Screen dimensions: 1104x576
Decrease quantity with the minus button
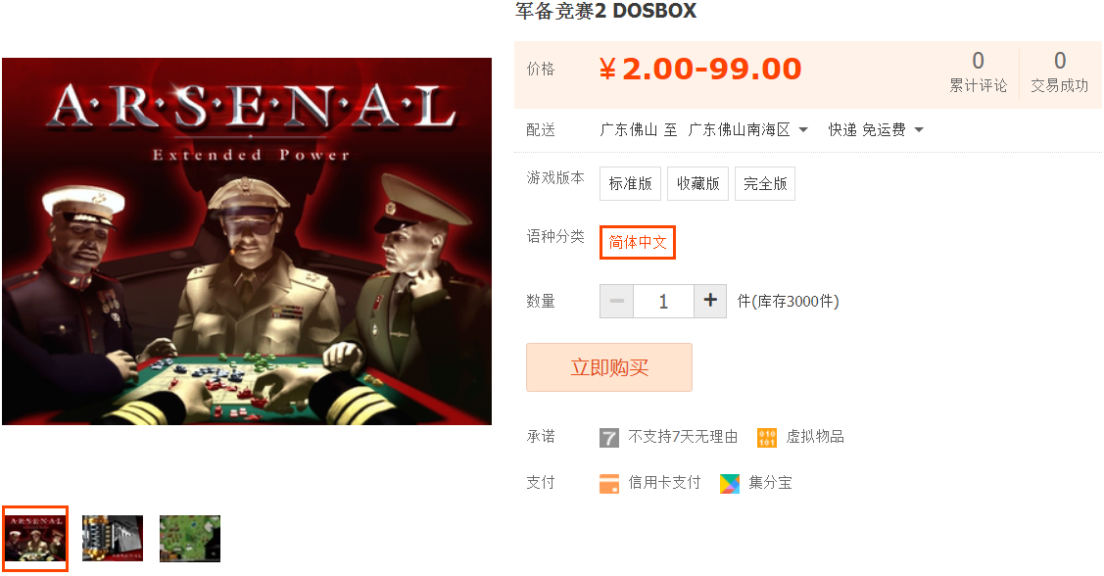click(x=617, y=301)
